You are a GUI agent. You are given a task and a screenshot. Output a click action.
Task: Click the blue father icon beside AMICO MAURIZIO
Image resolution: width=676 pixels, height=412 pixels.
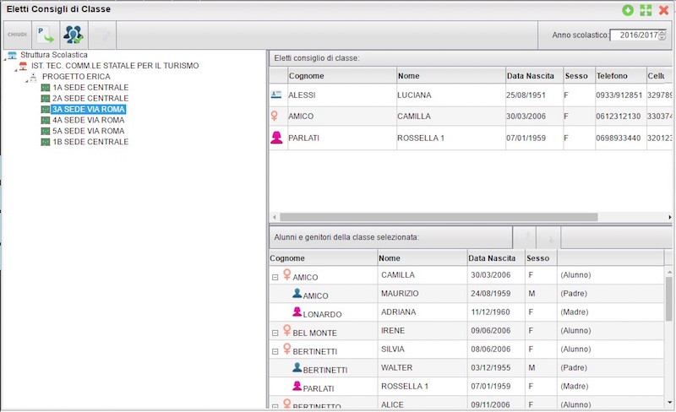tap(297, 294)
